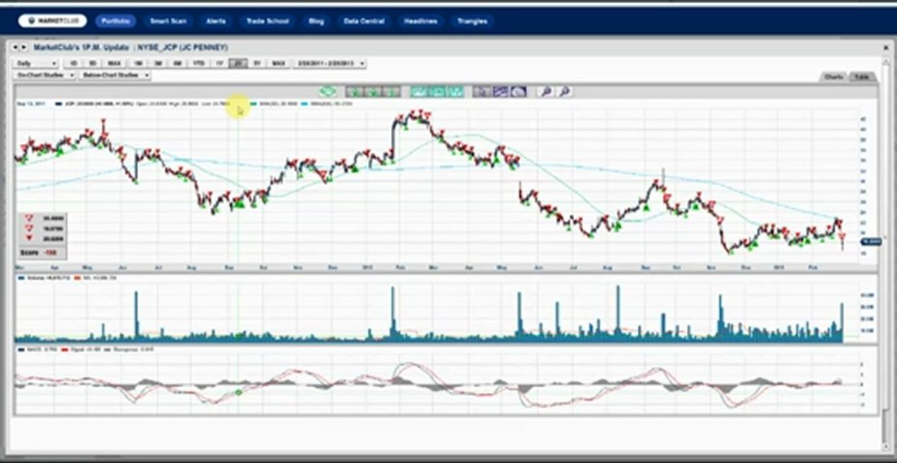Open the Daily interval dropdown
This screenshot has height=463, width=897.
pos(37,64)
